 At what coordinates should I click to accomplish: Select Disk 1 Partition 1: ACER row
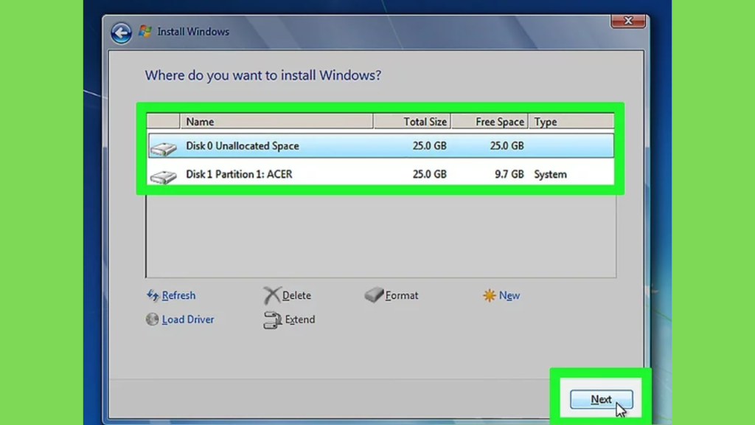click(381, 174)
